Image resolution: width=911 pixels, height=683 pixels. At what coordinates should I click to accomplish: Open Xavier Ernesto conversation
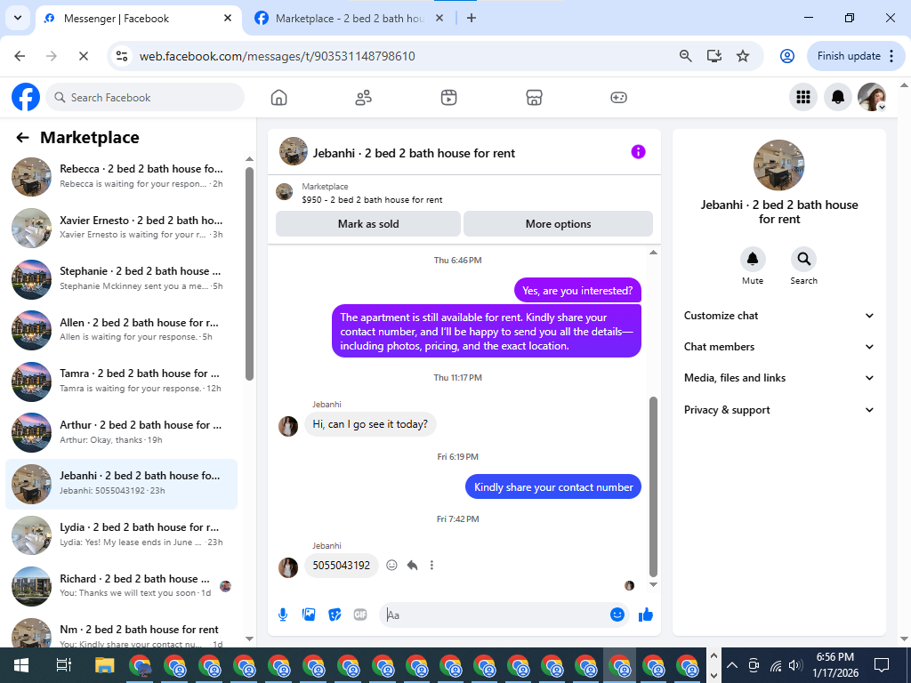click(x=122, y=228)
